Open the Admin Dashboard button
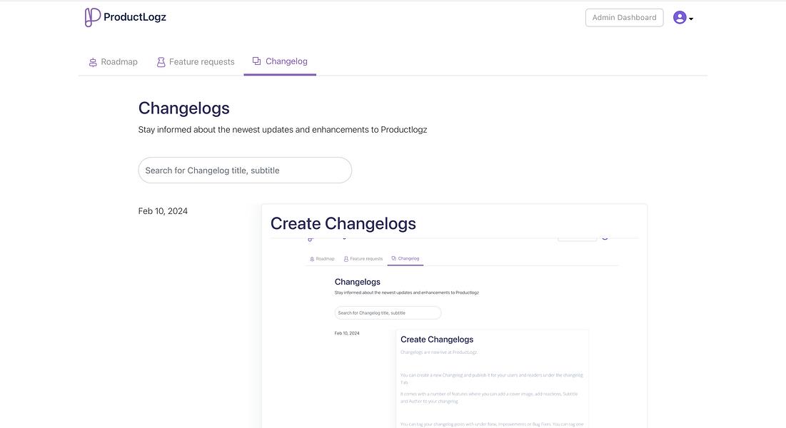The image size is (786, 428). pos(624,18)
